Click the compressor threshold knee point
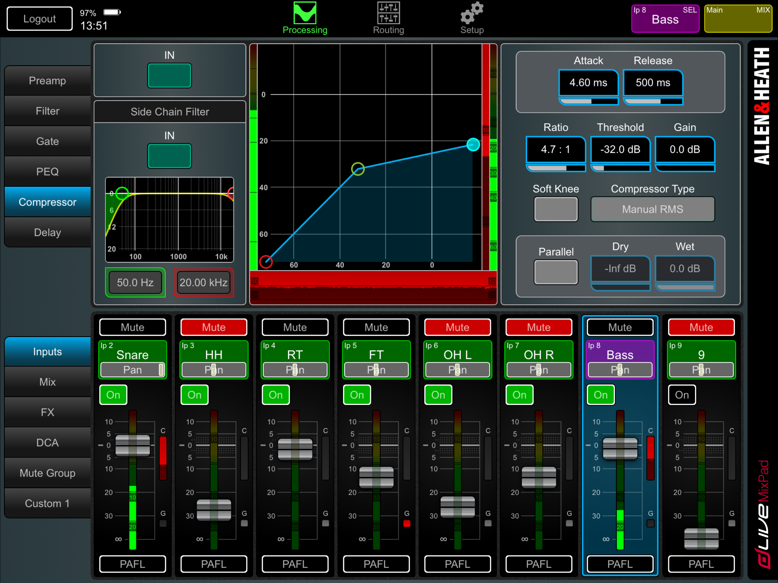778x583 pixels. pyautogui.click(x=358, y=169)
